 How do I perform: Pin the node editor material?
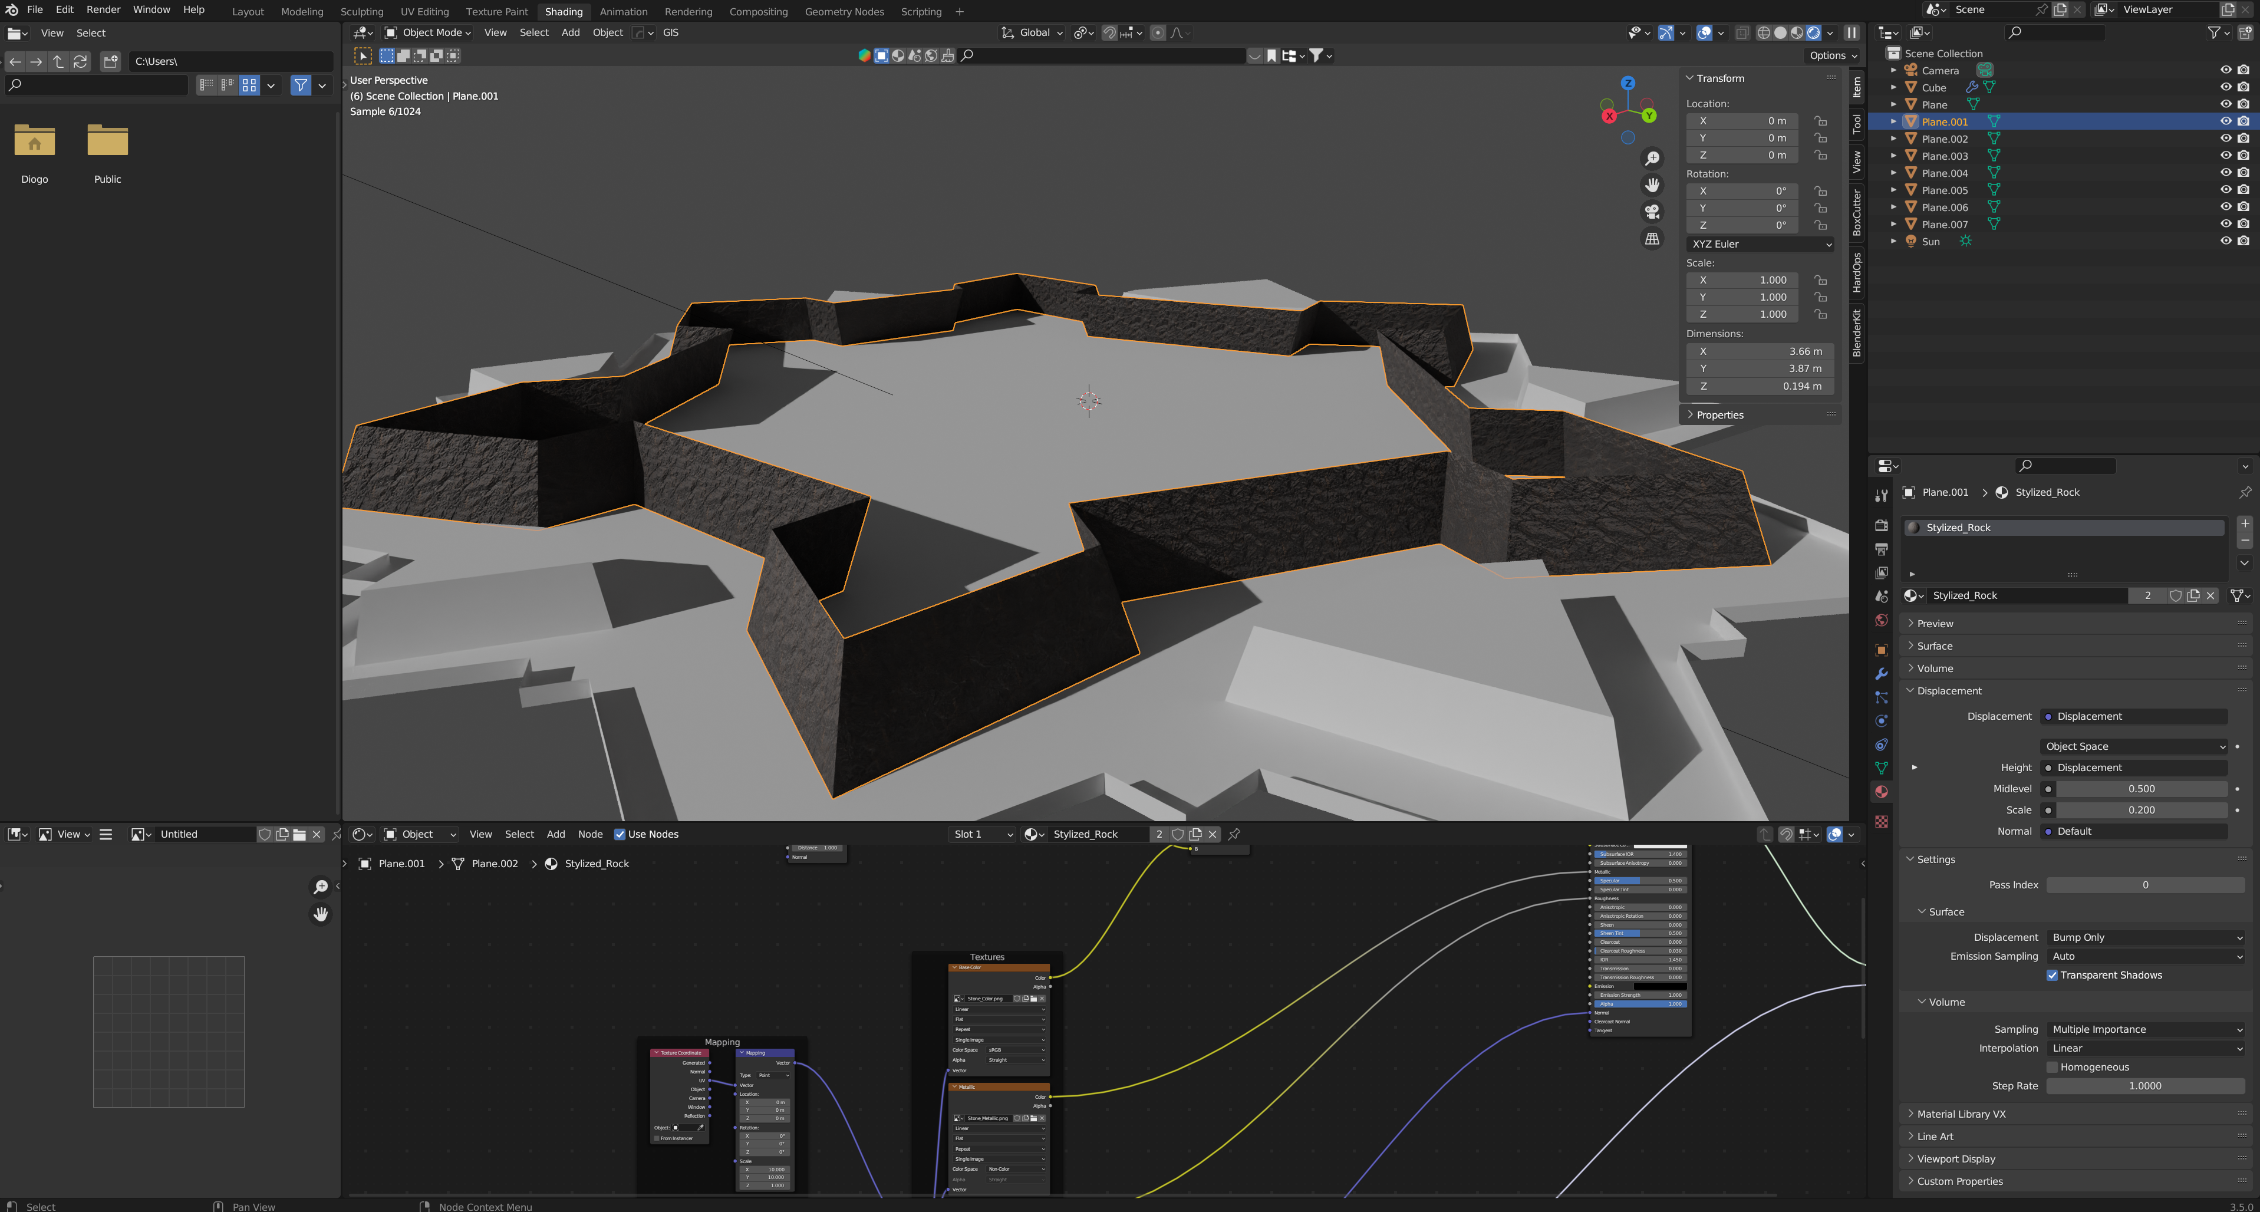click(x=1234, y=834)
